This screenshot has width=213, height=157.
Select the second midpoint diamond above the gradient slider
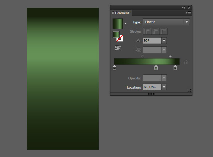click(170, 57)
